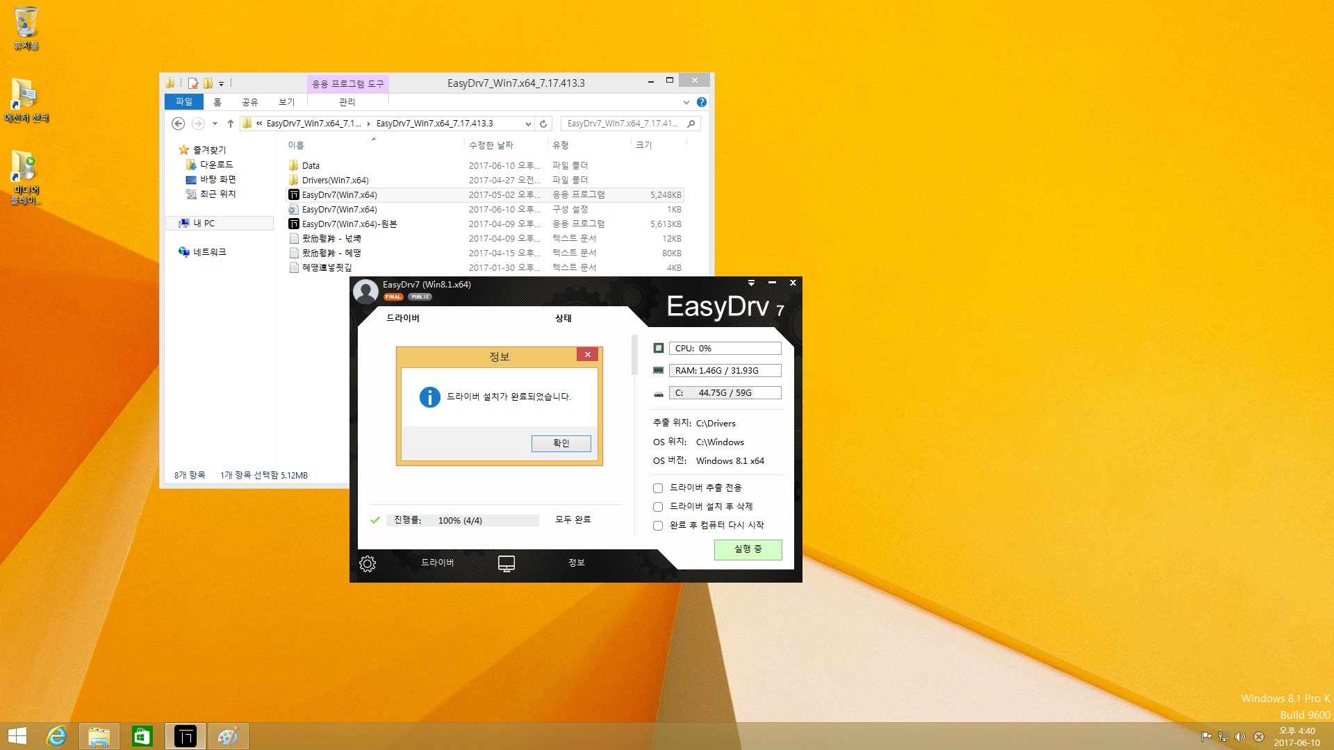Open the 휴지통 recycle bin desktop icon
This screenshot has width=1334, height=750.
tap(26, 28)
